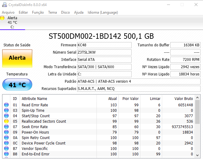The image size is (203, 159).
Task: Click the yellow orb for Reallocated Sectors Count
Action: point(6,121)
